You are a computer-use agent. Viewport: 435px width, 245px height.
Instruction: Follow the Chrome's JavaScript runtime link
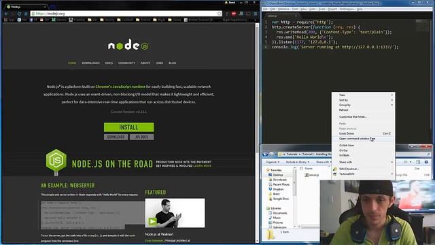pyautogui.click(x=120, y=86)
